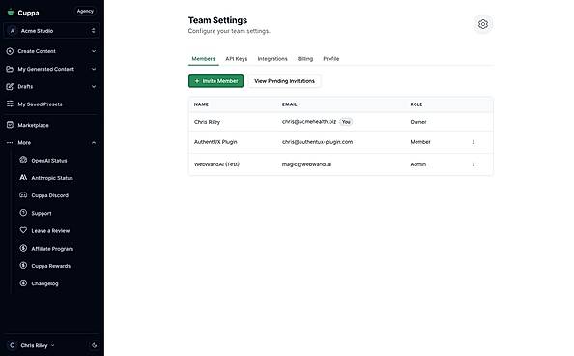
Task: Click the AuthentUX Plugin name cell
Action: [x=215, y=142]
